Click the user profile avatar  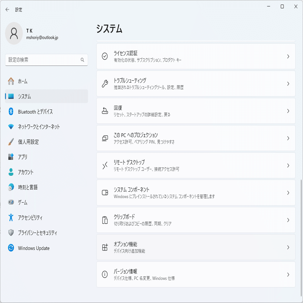coord(14,33)
